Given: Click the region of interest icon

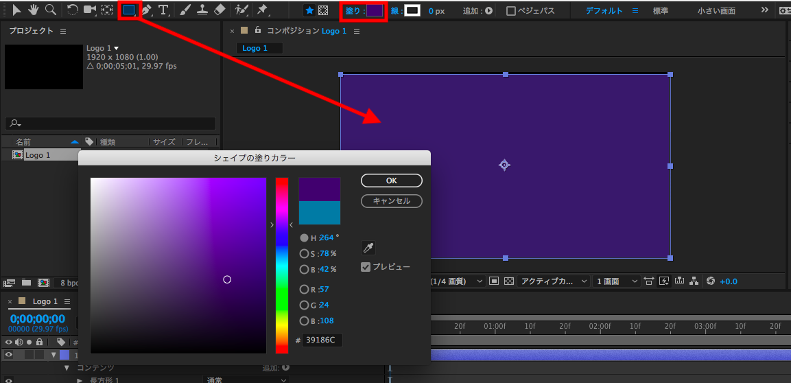Looking at the screenshot, I should pyautogui.click(x=495, y=281).
